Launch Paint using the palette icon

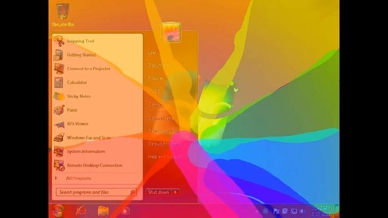(x=59, y=110)
